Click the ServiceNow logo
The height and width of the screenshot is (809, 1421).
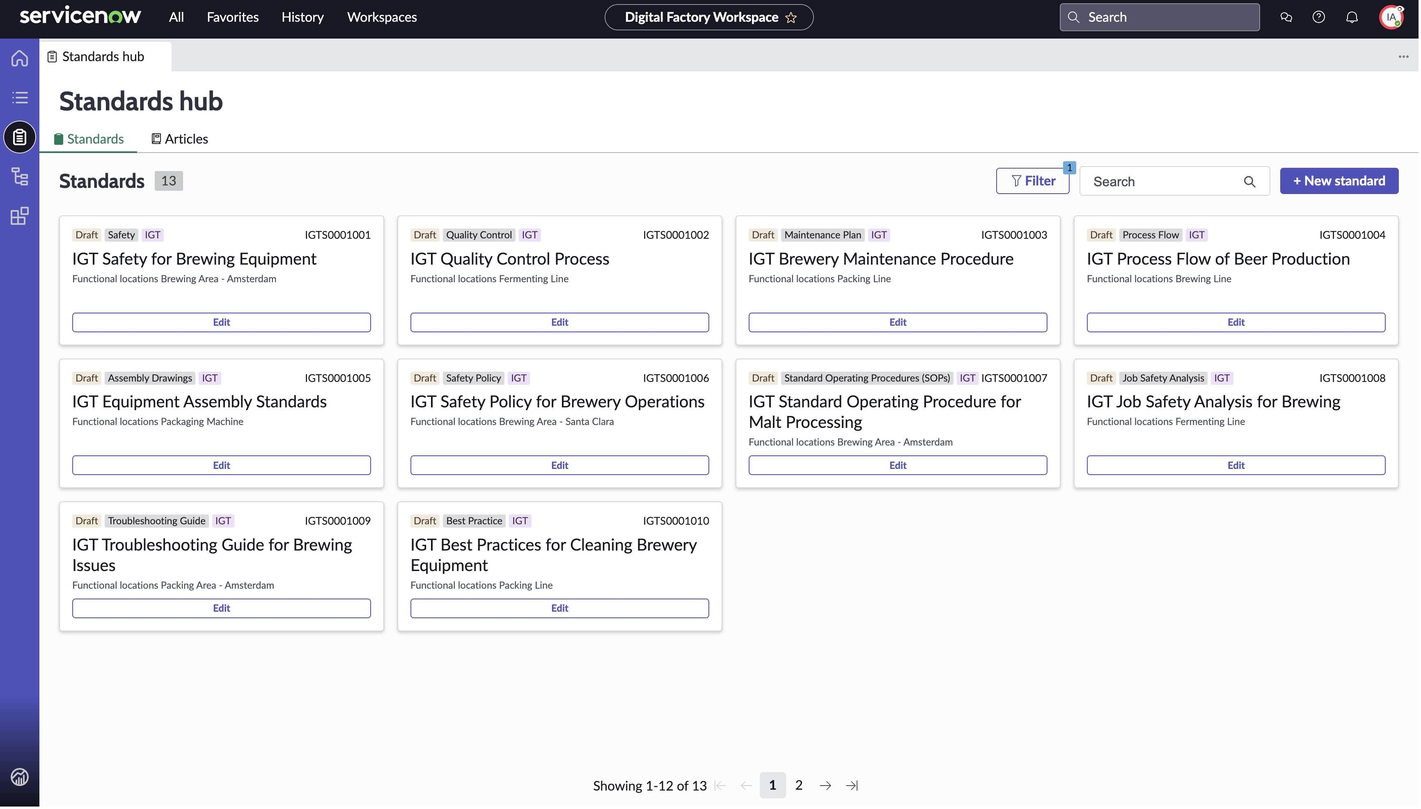(x=80, y=16)
